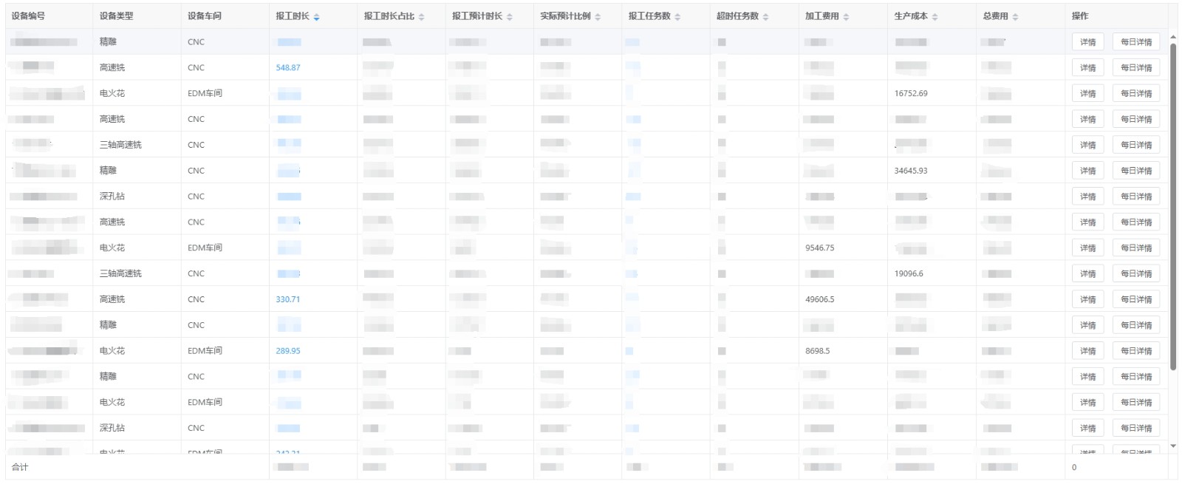Open 每日详情 for 548.87 高速铣 row
Viewport: 1182px width, 484px height.
tap(1135, 68)
